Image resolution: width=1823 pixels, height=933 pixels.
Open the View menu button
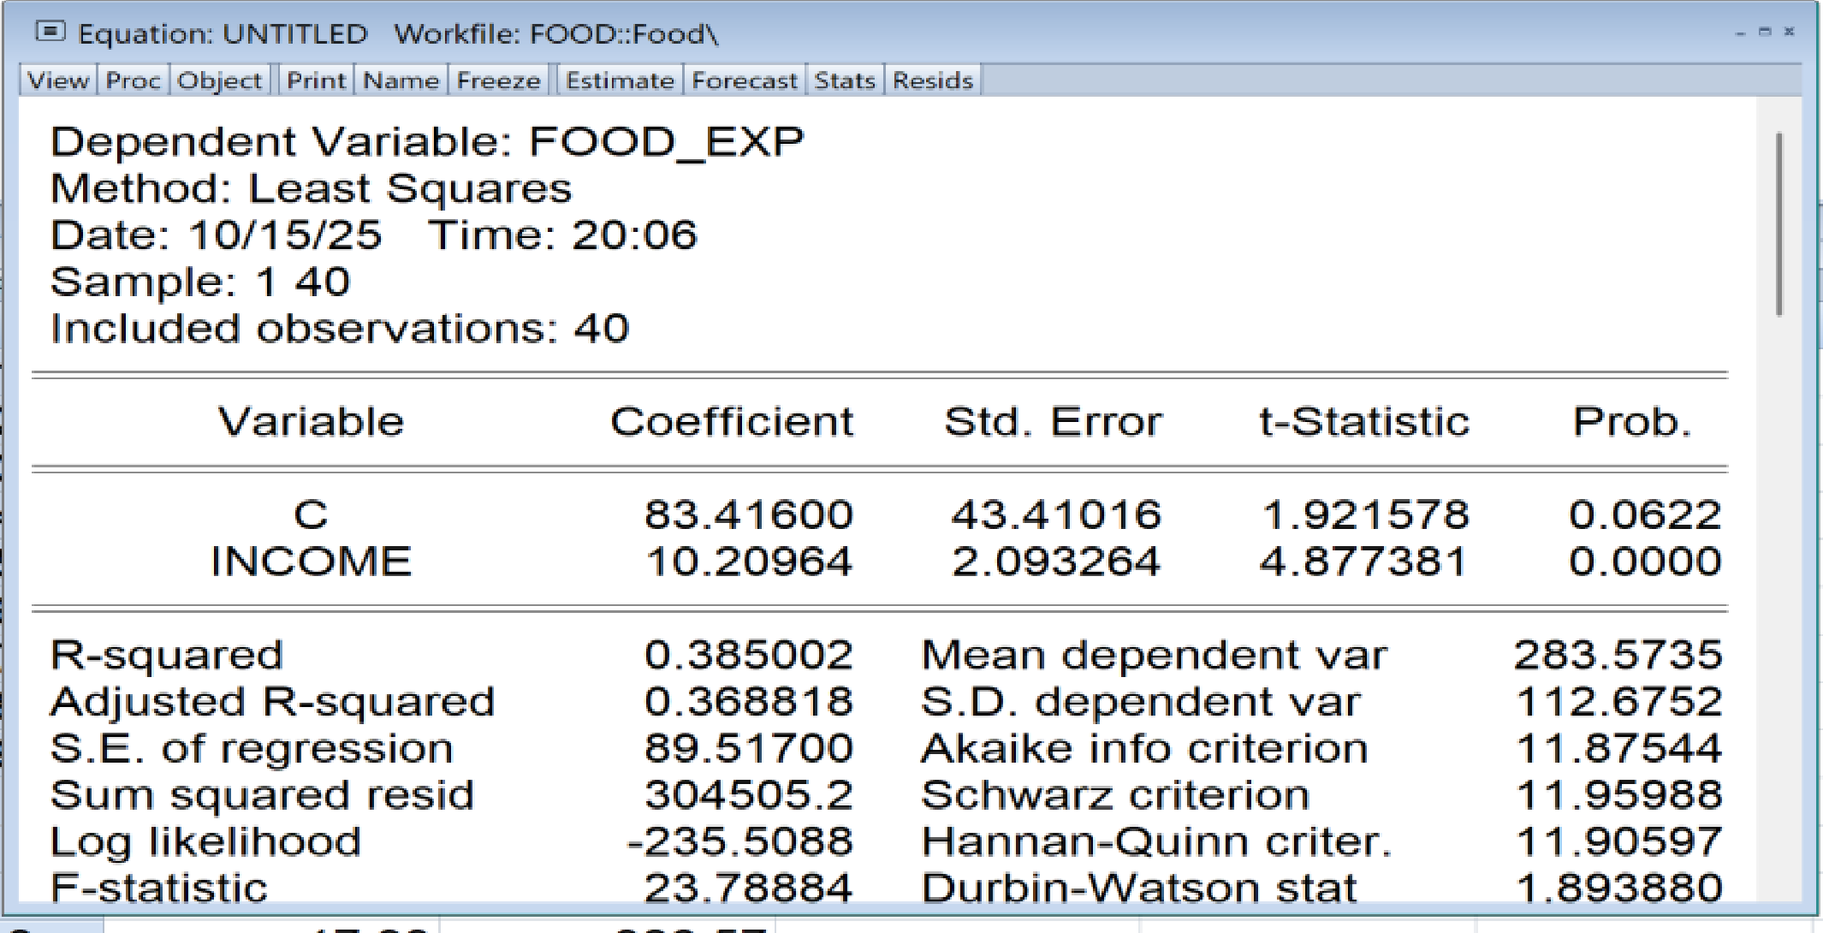coord(58,80)
